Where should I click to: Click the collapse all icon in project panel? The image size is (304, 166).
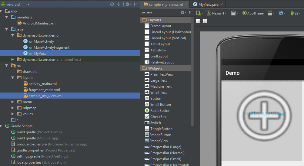click(x=119, y=5)
